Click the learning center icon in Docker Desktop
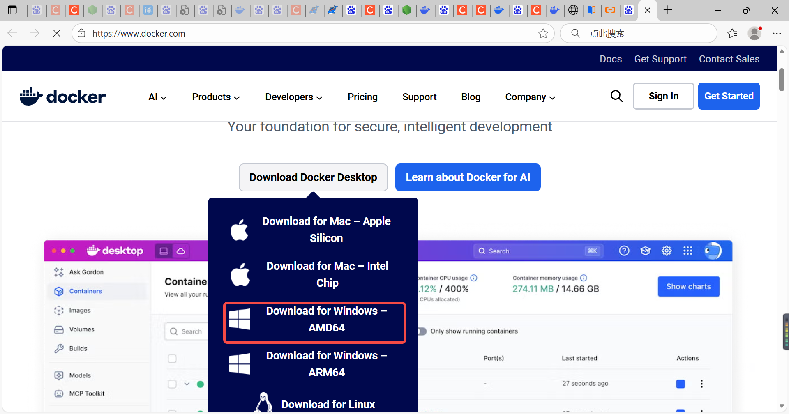 point(646,251)
